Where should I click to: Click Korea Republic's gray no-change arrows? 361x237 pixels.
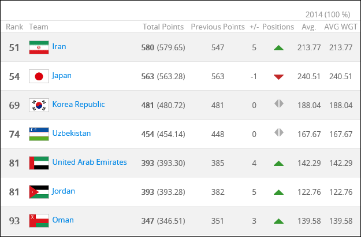click(x=279, y=103)
